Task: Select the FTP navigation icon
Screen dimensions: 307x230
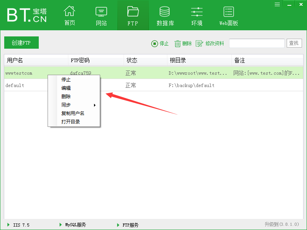Action: (x=133, y=15)
